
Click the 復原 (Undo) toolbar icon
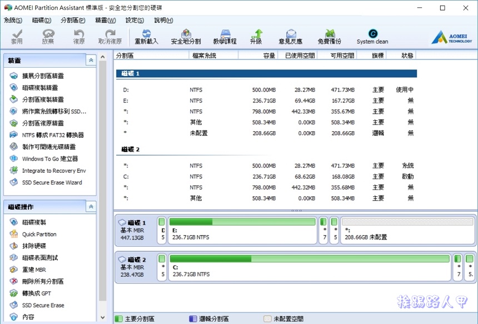click(x=79, y=37)
